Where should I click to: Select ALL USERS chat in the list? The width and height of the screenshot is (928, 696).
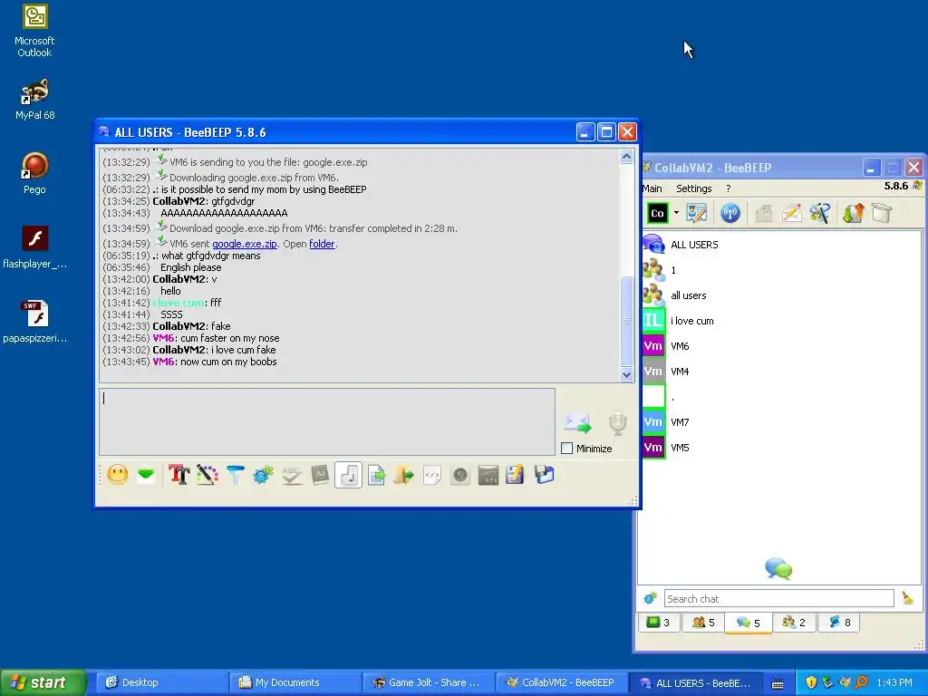[x=781, y=245]
